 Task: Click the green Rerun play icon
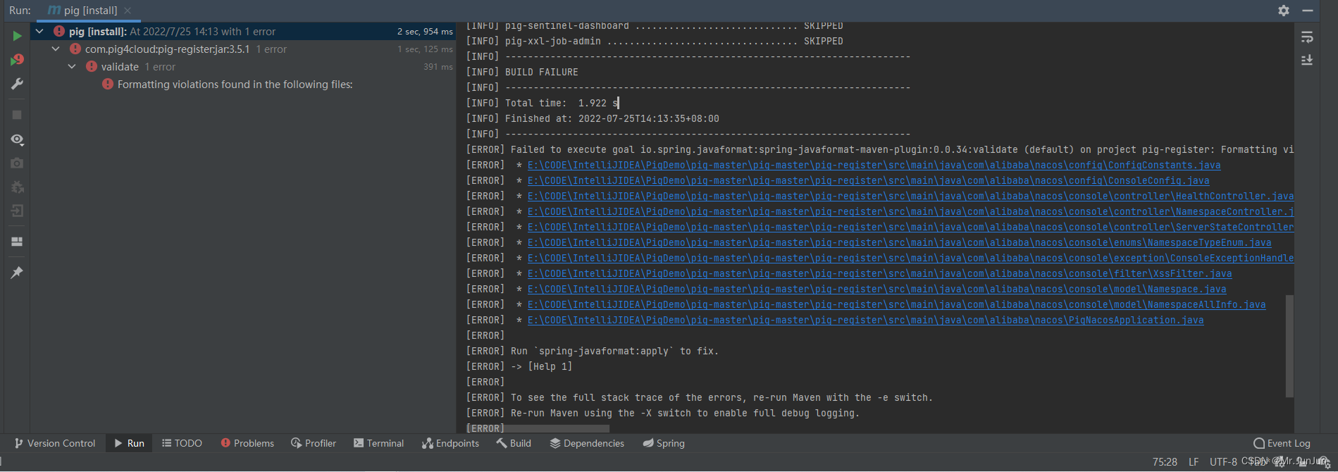[x=17, y=36]
